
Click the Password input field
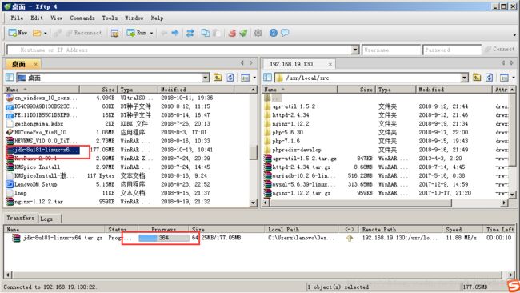pyautogui.click(x=452, y=50)
